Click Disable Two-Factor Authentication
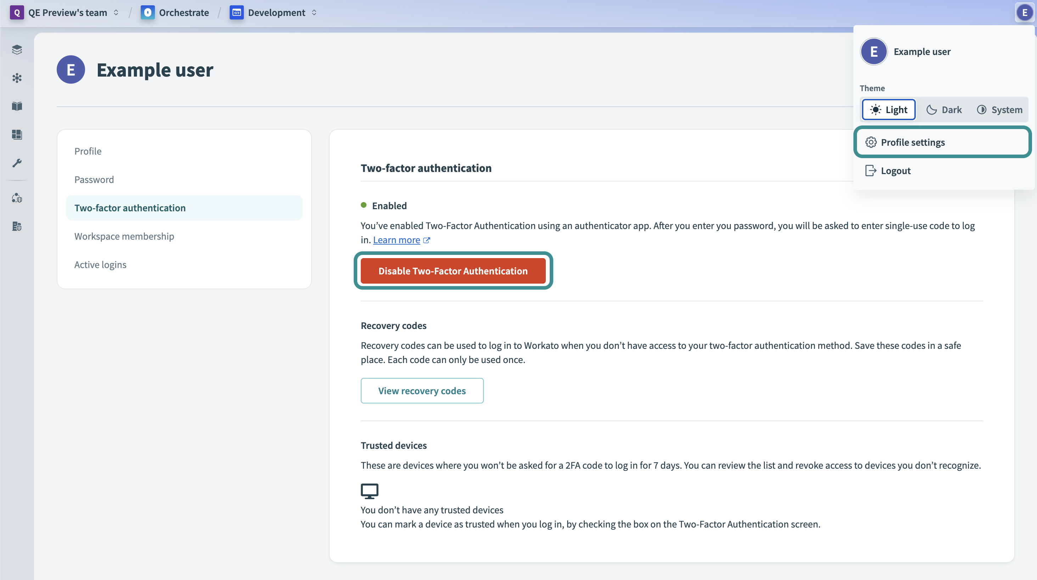The height and width of the screenshot is (580, 1037). coord(453,271)
